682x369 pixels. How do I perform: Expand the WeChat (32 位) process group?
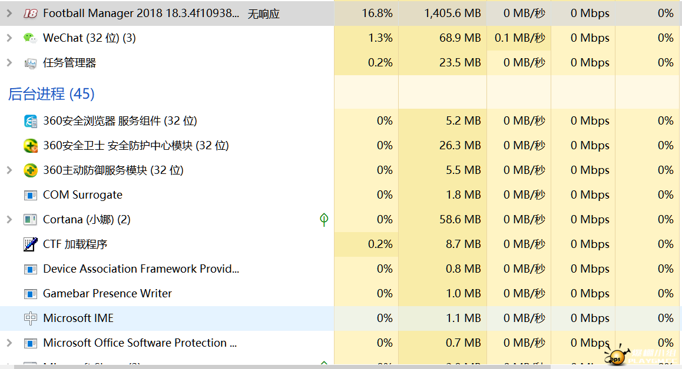click(x=9, y=38)
